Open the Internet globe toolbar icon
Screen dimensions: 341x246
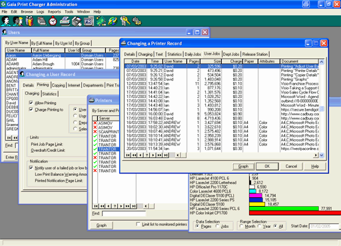[113, 21]
